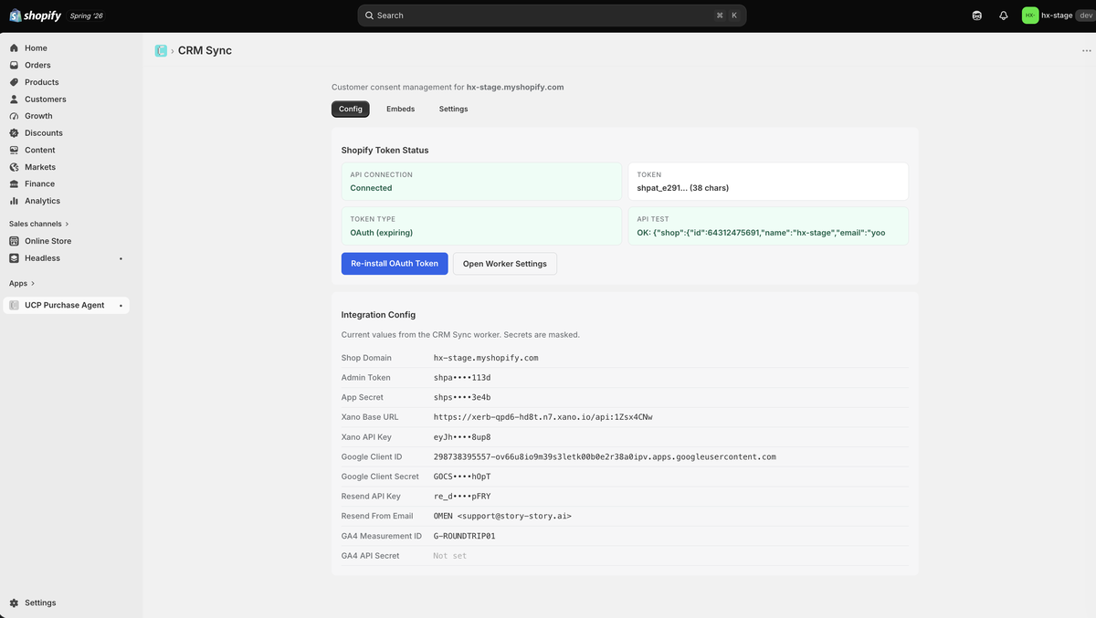The height and width of the screenshot is (618, 1096).
Task: Click the search bar
Action: click(x=552, y=16)
